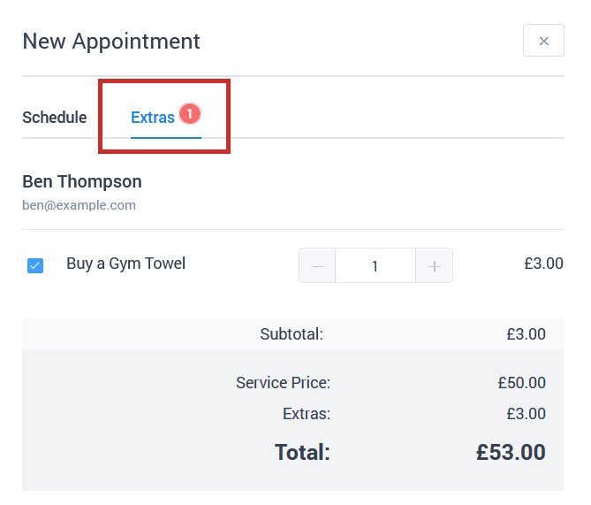
Task: Click the £53.00 total amount
Action: (x=511, y=452)
